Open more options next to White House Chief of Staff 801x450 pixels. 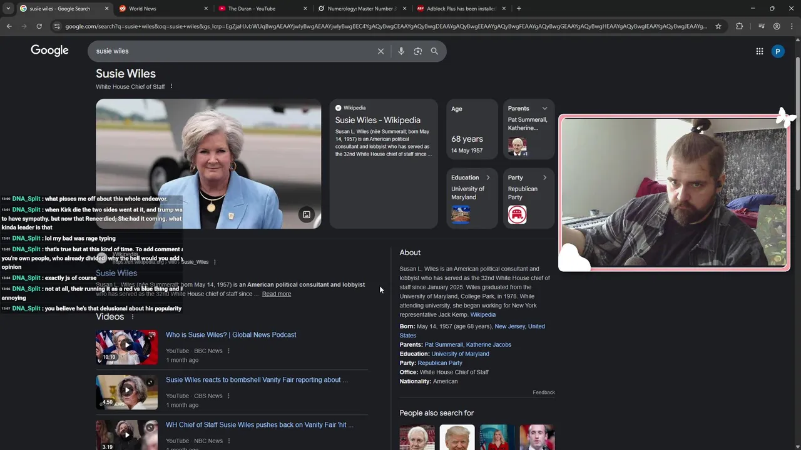click(171, 86)
